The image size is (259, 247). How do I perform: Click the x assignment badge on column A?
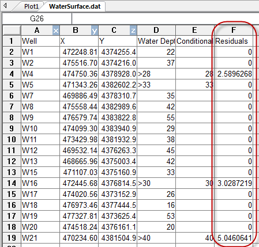click(x=56, y=31)
